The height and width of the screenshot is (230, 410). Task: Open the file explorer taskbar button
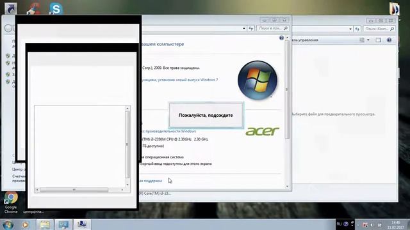point(45,224)
